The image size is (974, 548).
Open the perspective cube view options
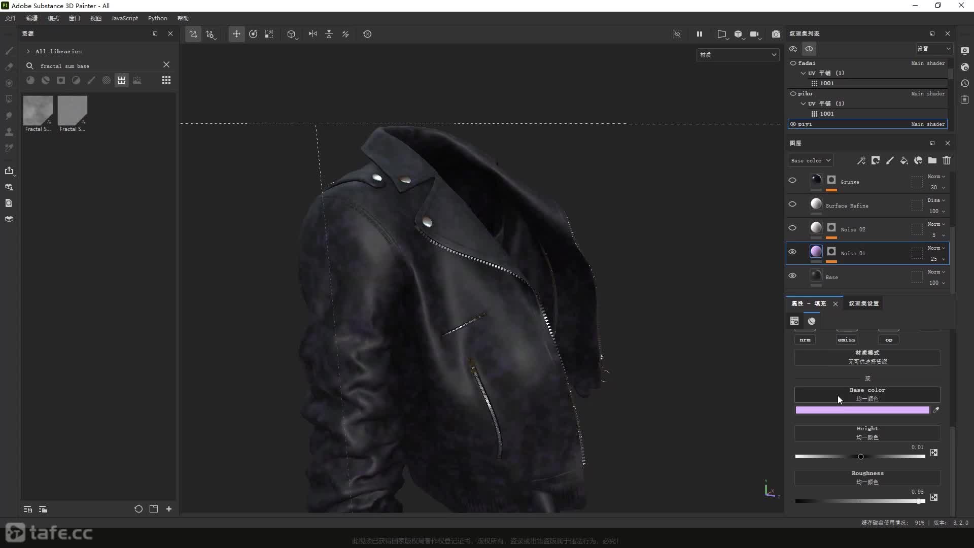point(292,34)
